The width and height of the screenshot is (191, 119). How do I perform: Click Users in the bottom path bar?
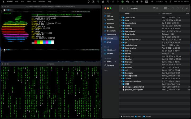[139, 116]
